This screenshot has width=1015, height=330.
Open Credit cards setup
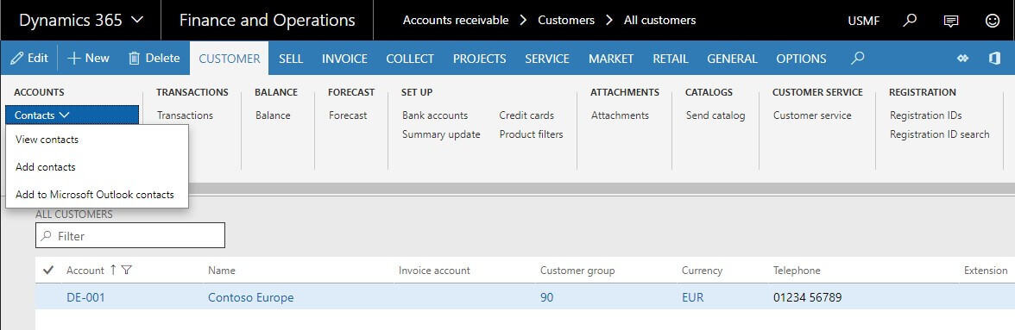tap(526, 115)
